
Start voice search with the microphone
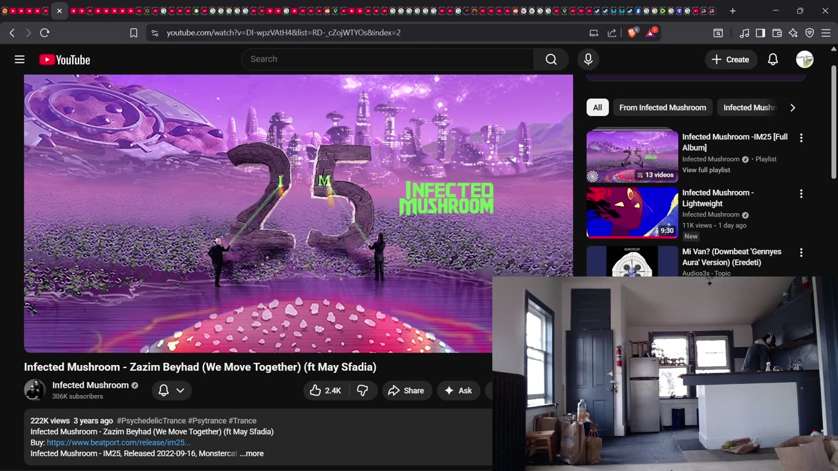point(588,60)
